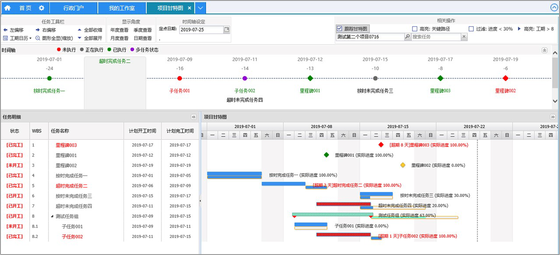Image resolution: width=560 pixels, height=255 pixels.
Task: Clear the 搜索任务 box with X icon
Action: point(464,37)
